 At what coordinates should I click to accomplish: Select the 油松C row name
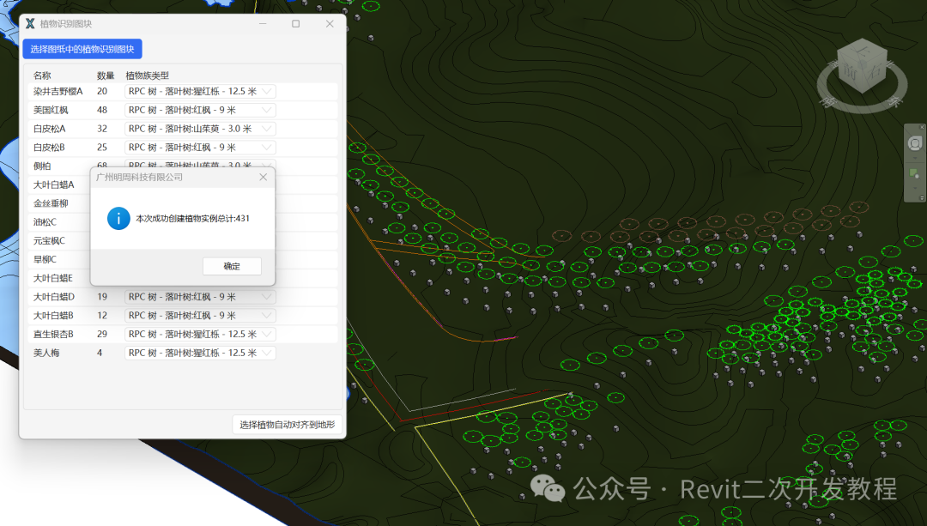click(45, 222)
